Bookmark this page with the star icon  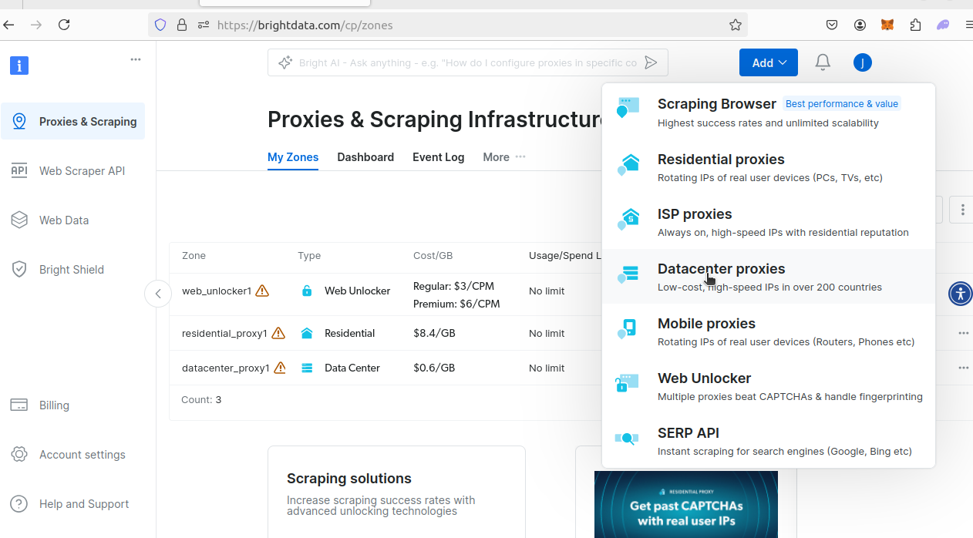[x=736, y=25]
